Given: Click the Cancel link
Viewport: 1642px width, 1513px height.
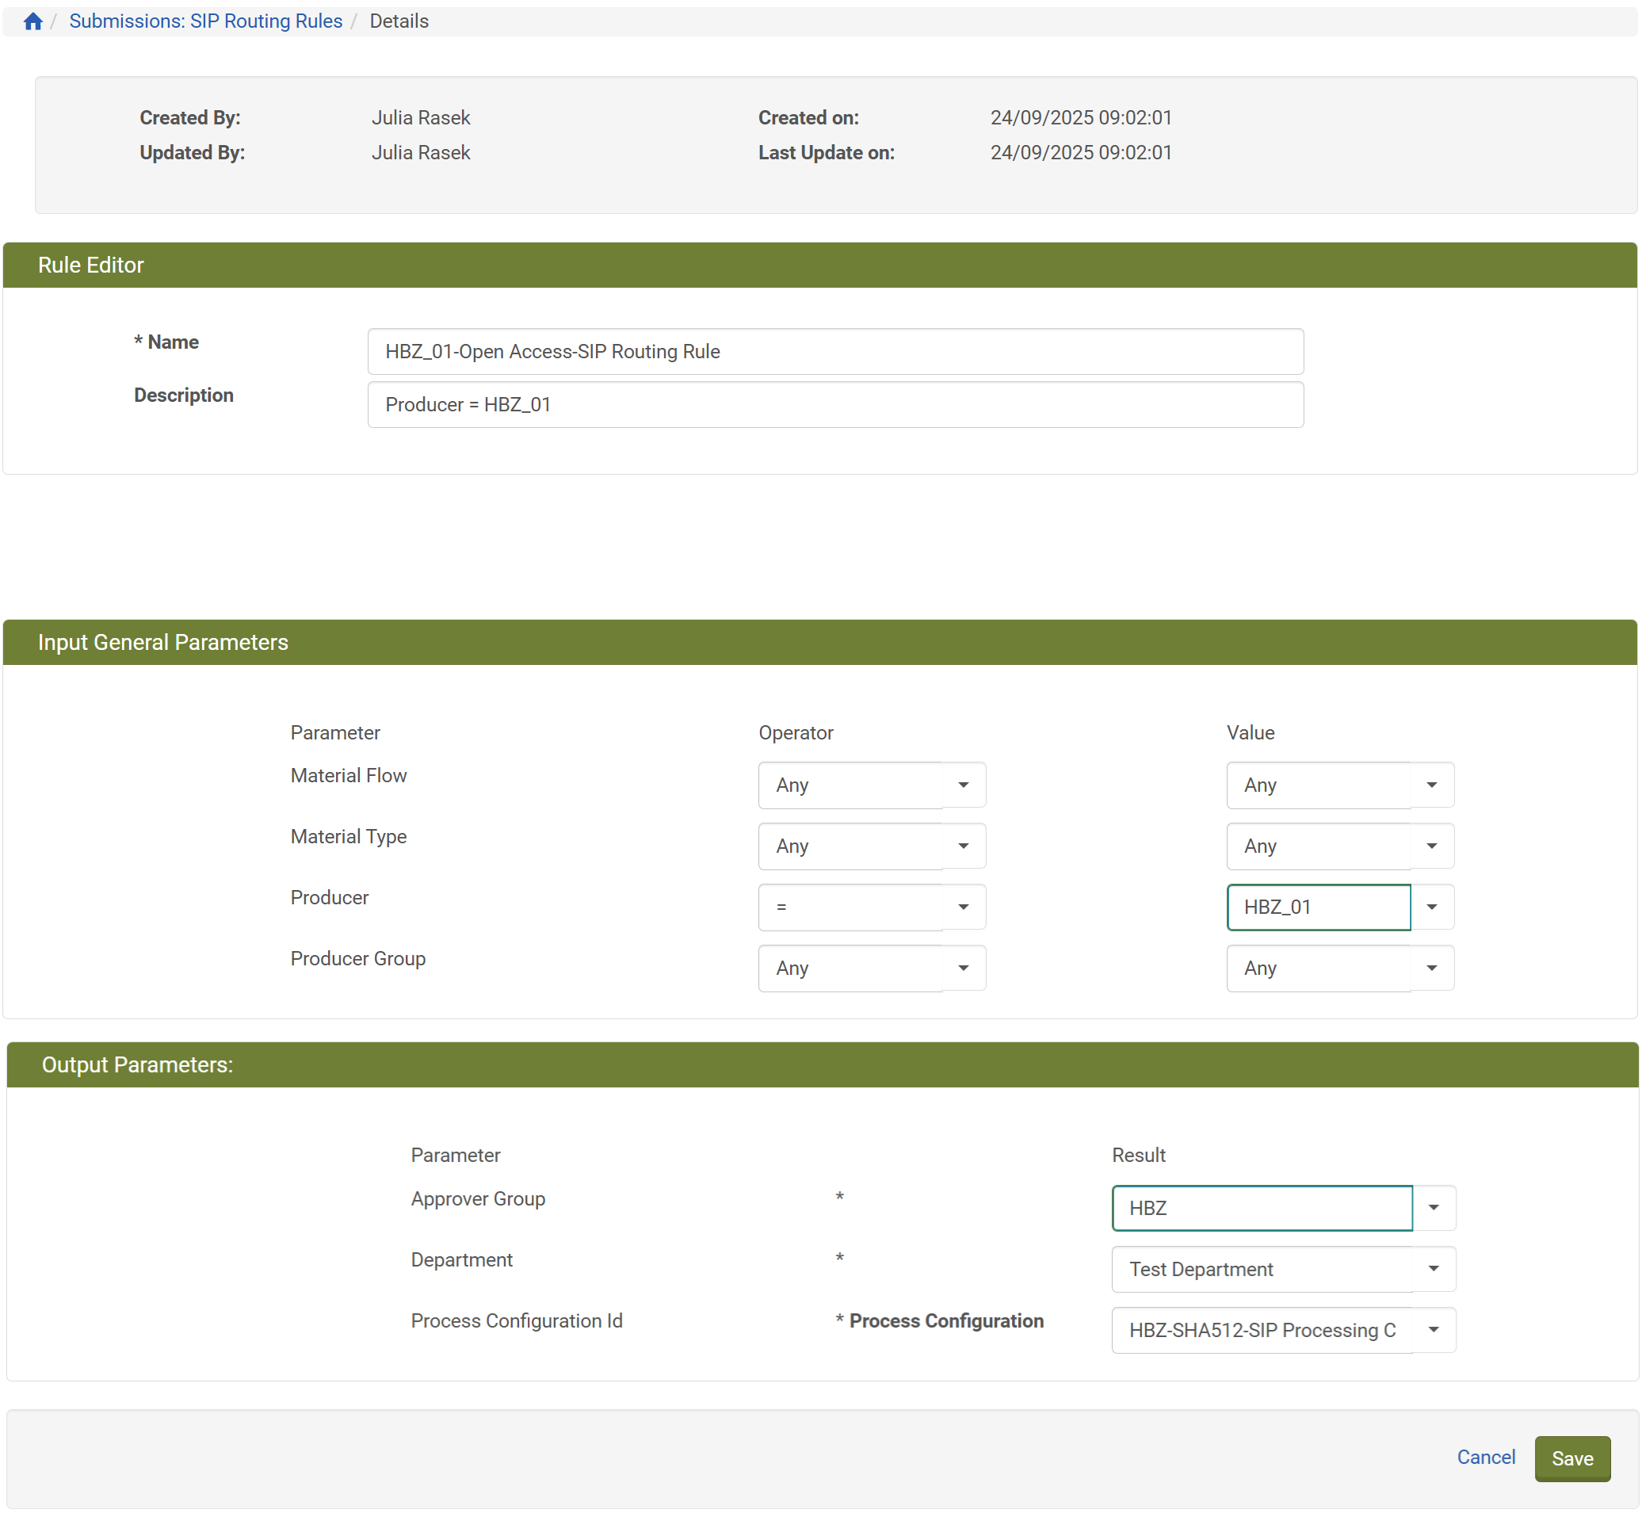Looking at the screenshot, I should coord(1486,1458).
